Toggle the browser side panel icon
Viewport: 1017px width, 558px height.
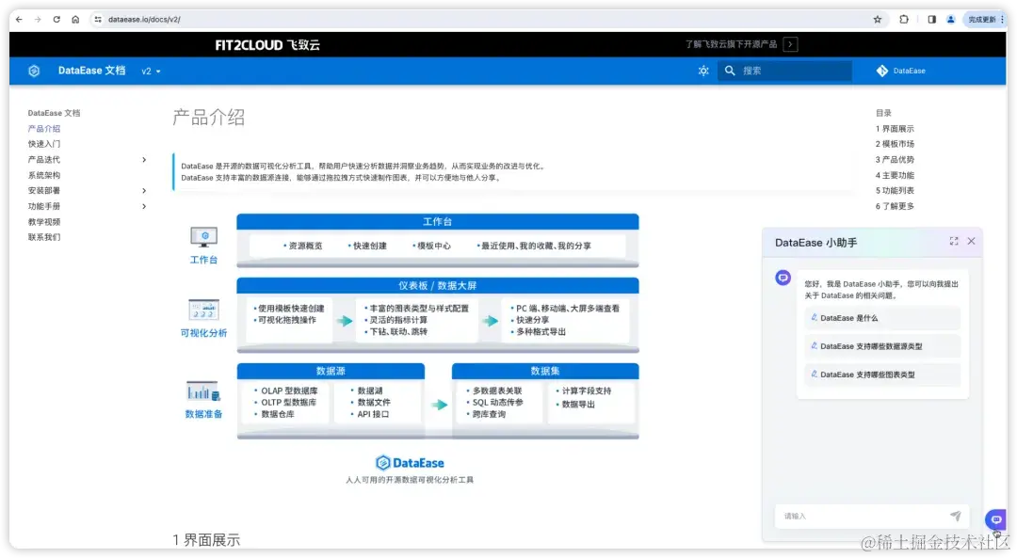click(x=932, y=20)
